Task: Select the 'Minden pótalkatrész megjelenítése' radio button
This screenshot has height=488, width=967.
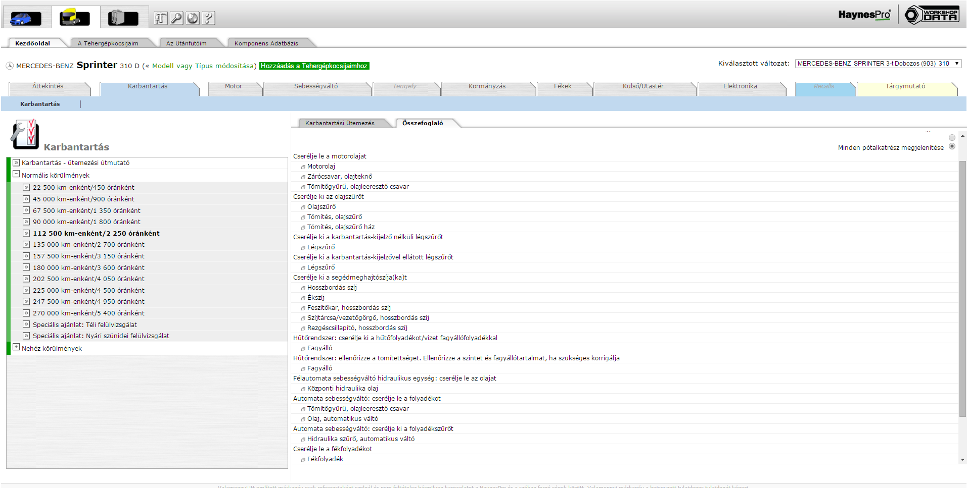Action: tap(952, 146)
